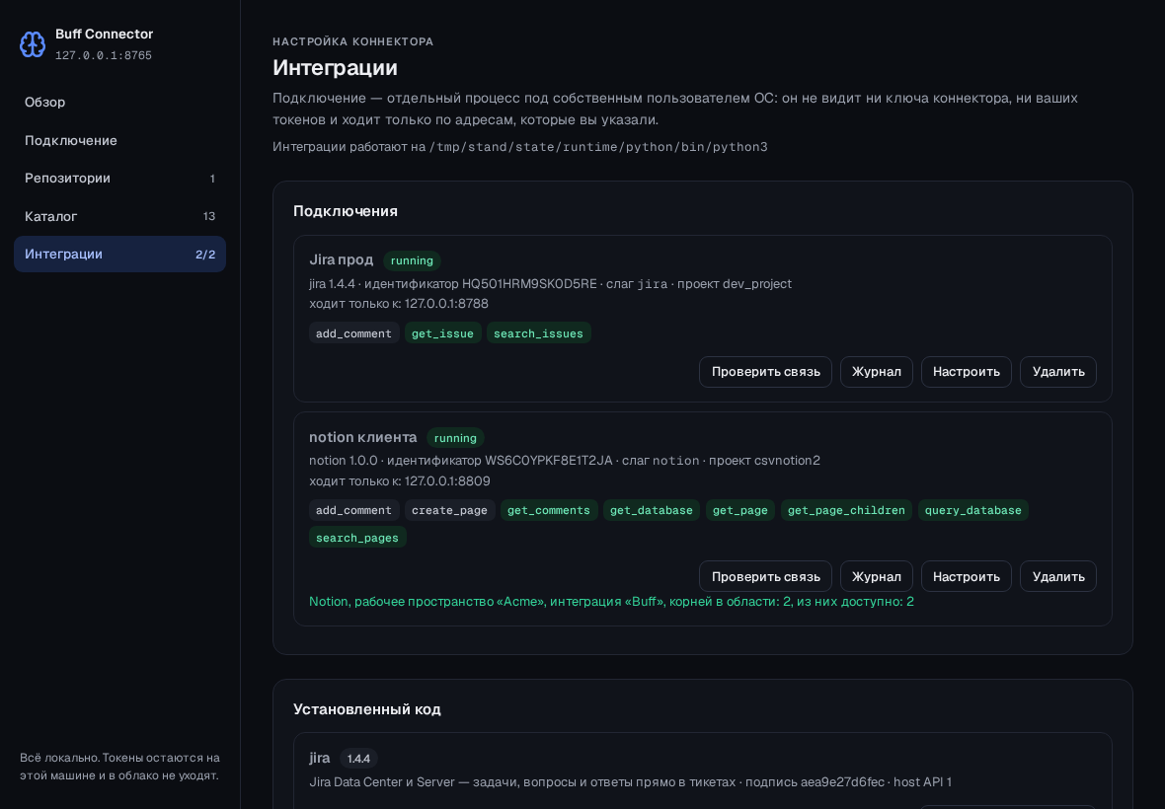Delete the Jira прод connection
This screenshot has height=809, width=1165.
(1058, 372)
